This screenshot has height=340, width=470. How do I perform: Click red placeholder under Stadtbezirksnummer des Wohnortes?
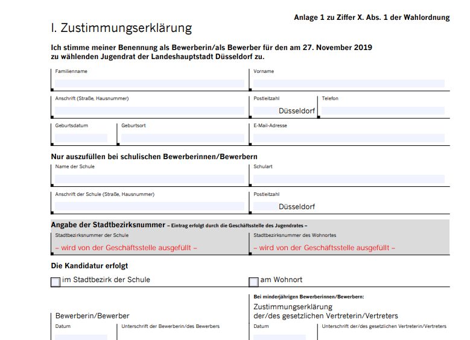[x=324, y=248]
